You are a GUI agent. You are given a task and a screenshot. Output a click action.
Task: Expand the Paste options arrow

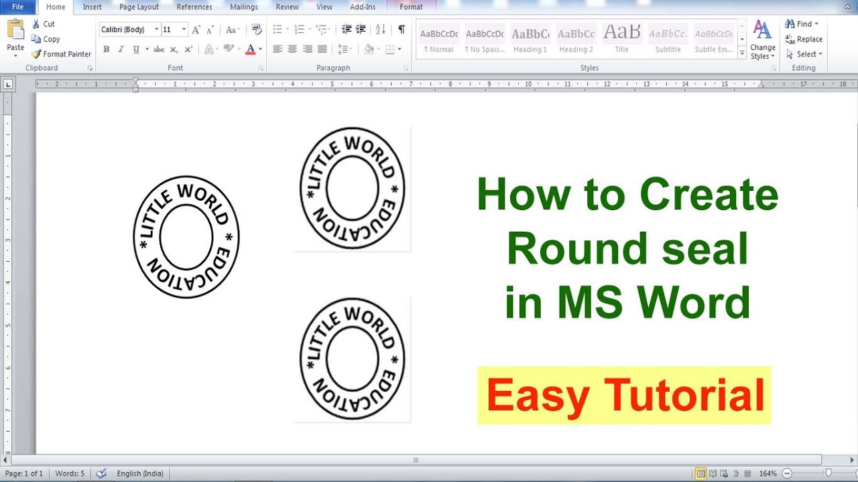pos(15,56)
